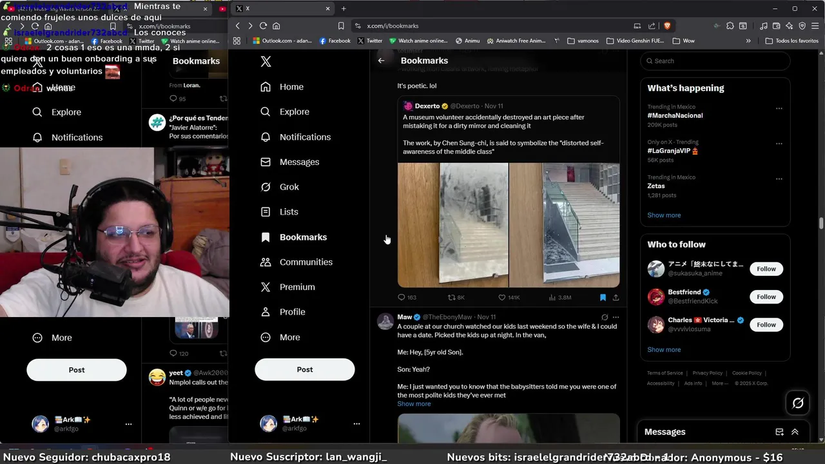This screenshot has height=464, width=825.
Task: Follow Charles Victoria @vvvivlosuma
Action: point(766,325)
